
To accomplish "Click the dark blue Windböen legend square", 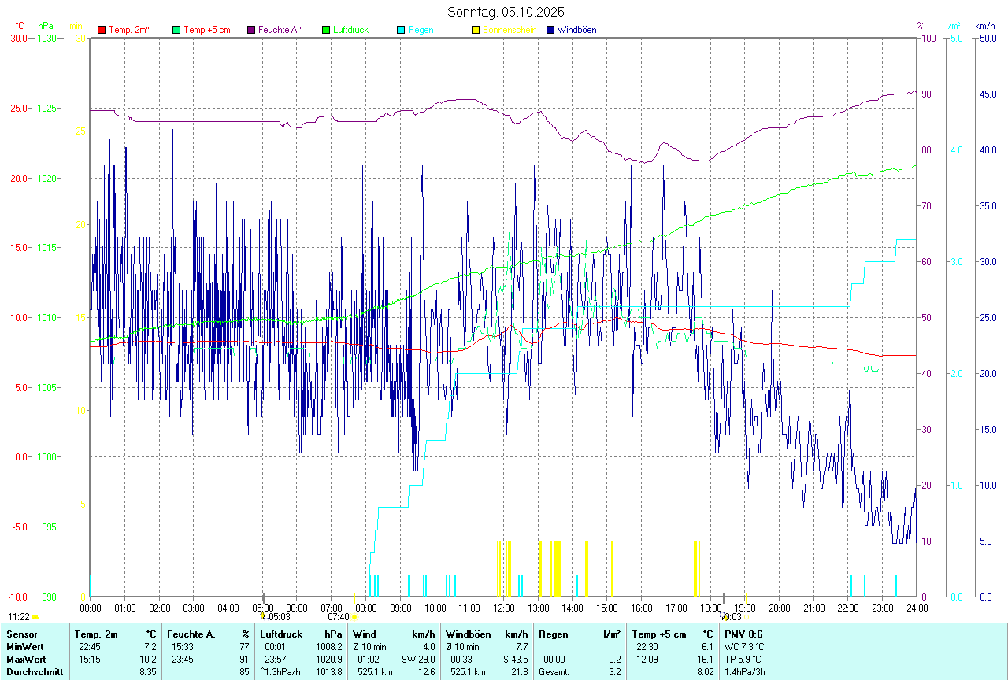I will click(x=551, y=30).
